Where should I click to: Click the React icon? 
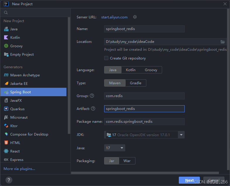[6, 151]
